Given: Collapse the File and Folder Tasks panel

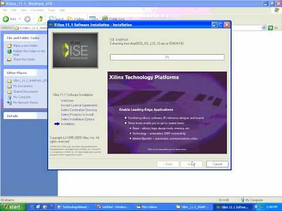Looking at the screenshot, I should (x=25, y=38).
